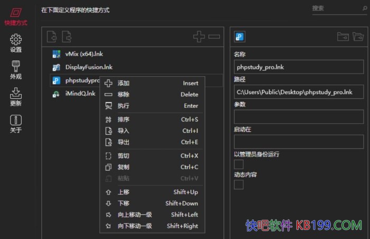Select DisplayFusion.lnk in the shortcut list

[89, 67]
